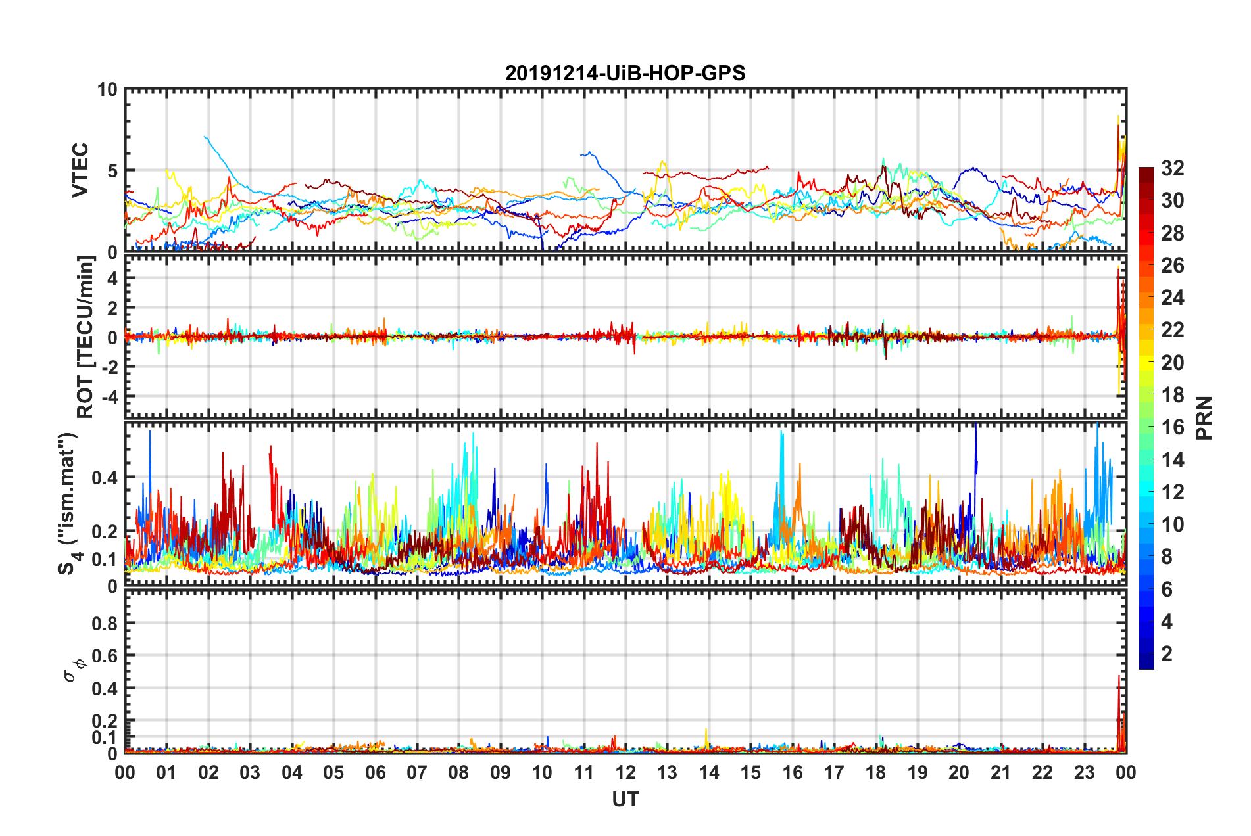This screenshot has width=1251, height=836.
Task: Click colorbar tick value 6
Action: (1167, 590)
